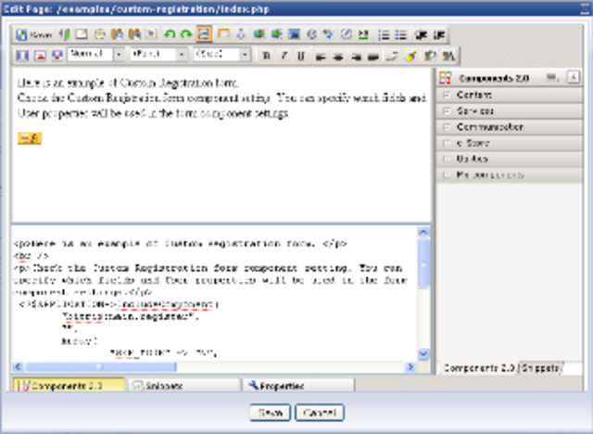
Task: Align text left
Action: tap(321, 57)
